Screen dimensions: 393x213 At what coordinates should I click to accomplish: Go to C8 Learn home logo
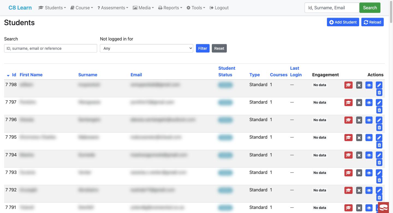pyautogui.click(x=20, y=8)
